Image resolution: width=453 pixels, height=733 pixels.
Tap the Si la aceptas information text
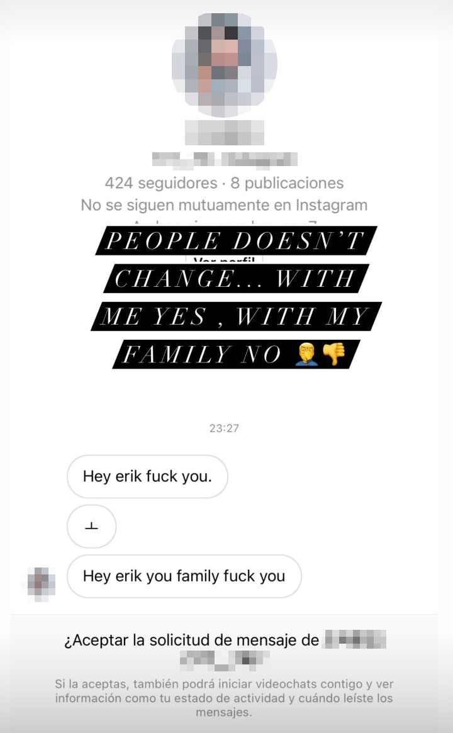pos(224,698)
